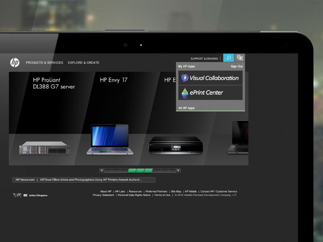323x242 pixels.
Task: Open HP Labs footer link
Action: 120,191
